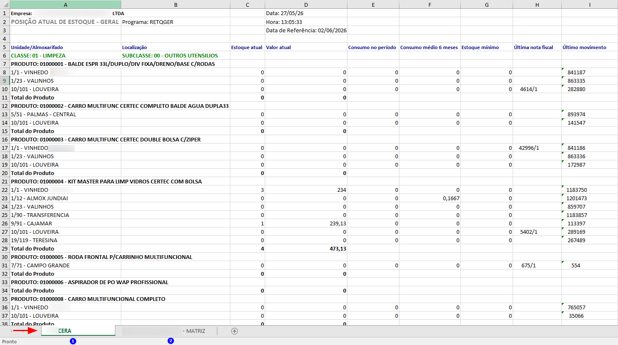Image resolution: width=618 pixels, height=345 pixels.
Task: Click the value 239,13 in Valor atual
Action: click(x=306, y=223)
